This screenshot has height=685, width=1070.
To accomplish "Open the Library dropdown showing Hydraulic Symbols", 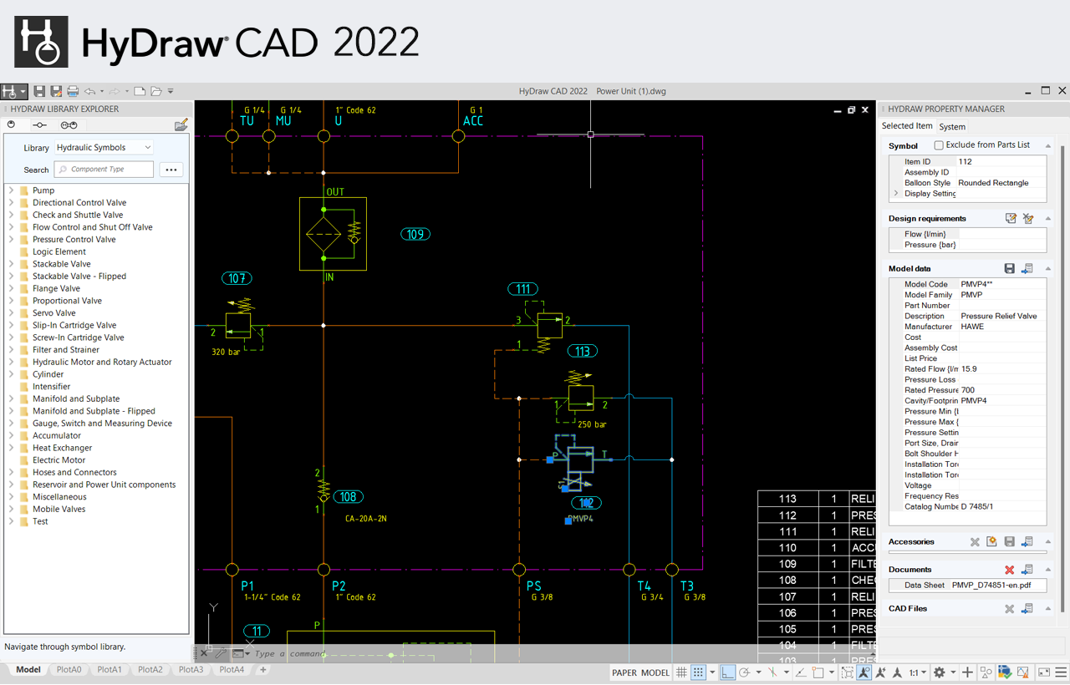I will click(104, 148).
